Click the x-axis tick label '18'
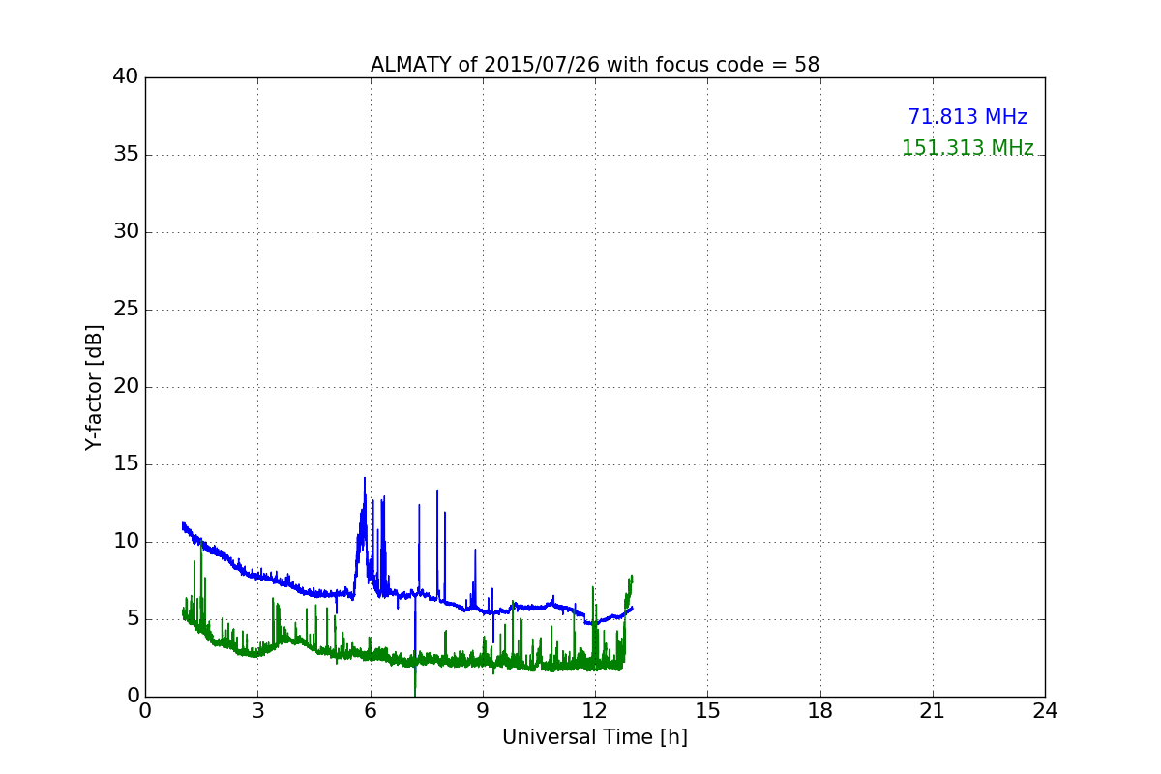 coord(820,711)
